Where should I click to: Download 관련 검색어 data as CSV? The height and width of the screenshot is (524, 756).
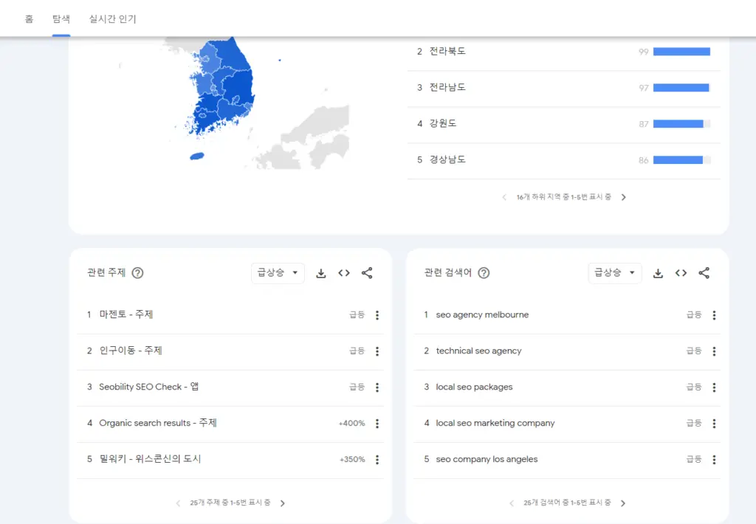[x=658, y=273]
